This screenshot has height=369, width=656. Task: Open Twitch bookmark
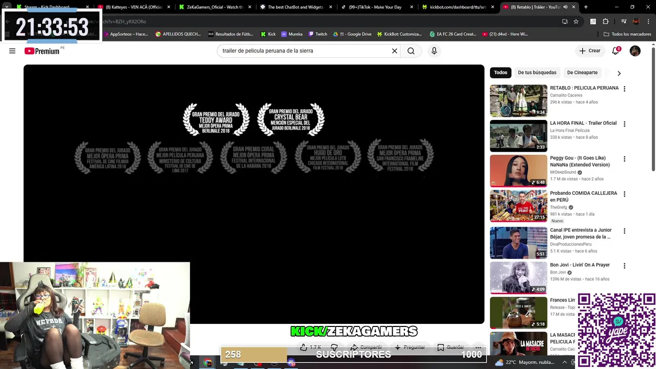(x=318, y=34)
